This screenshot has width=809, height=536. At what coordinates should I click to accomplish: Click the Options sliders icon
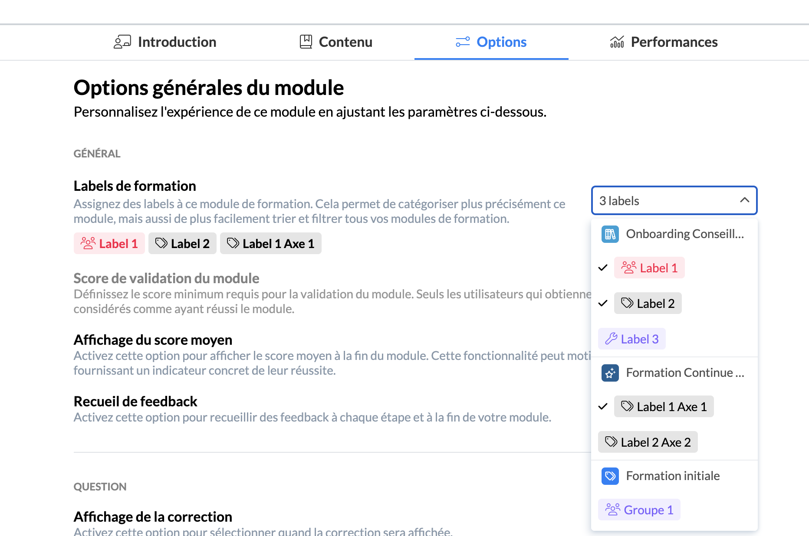463,42
